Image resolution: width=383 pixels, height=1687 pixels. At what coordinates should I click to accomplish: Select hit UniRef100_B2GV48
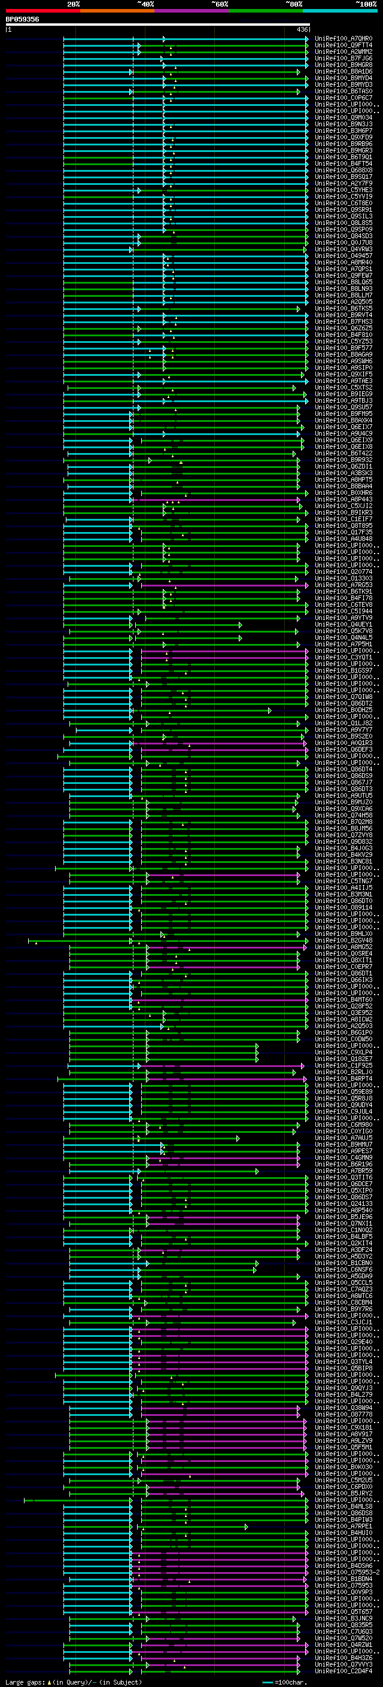point(343,940)
